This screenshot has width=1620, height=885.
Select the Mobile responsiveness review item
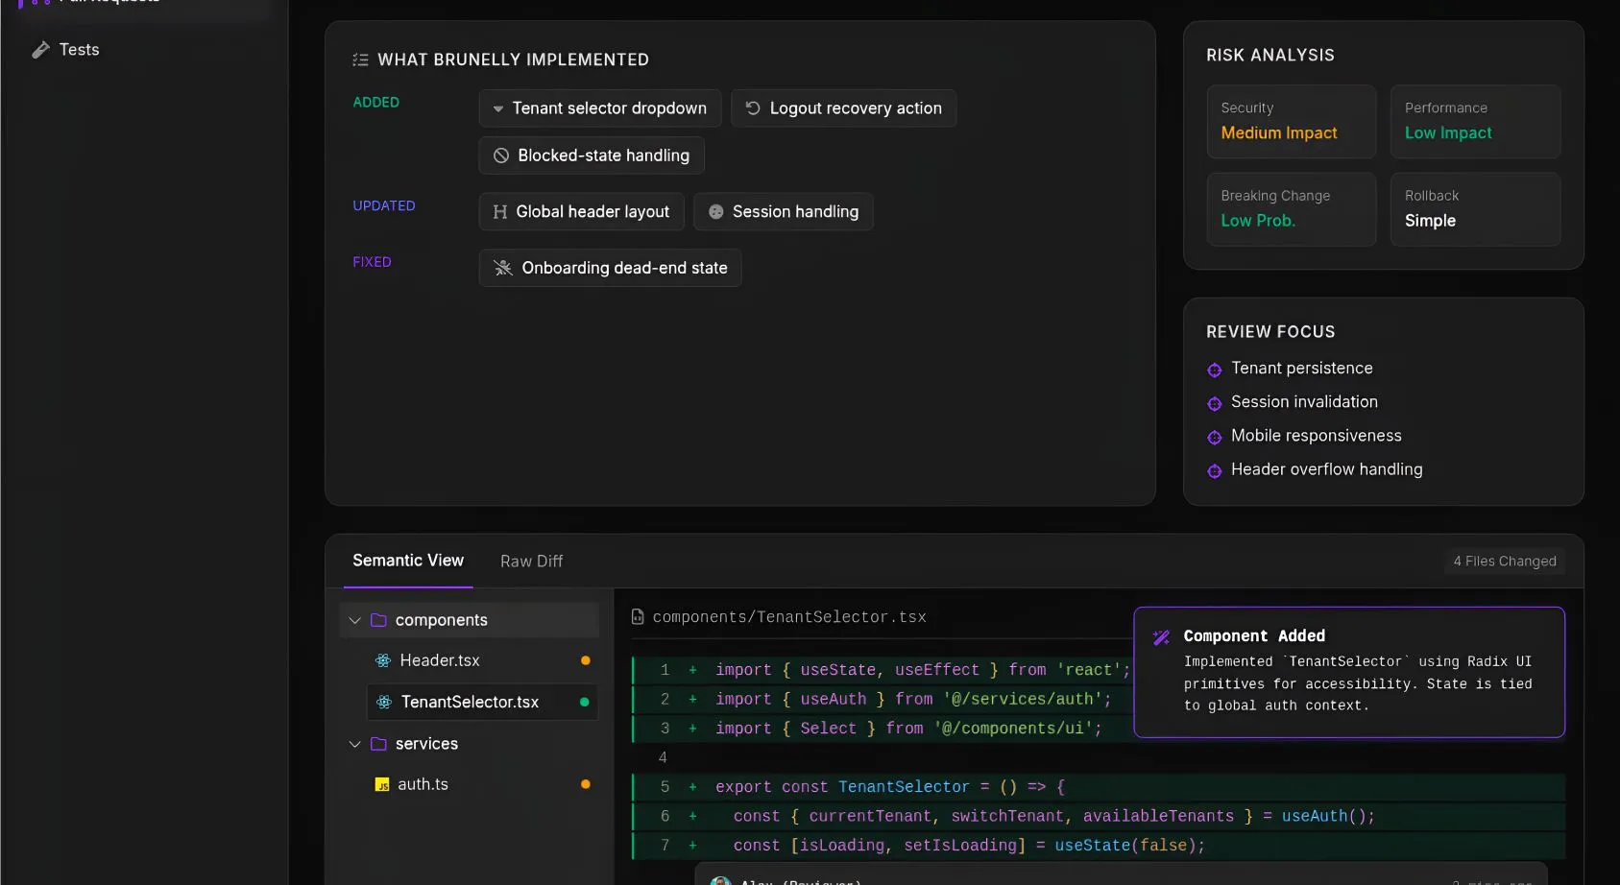pyautogui.click(x=1316, y=436)
